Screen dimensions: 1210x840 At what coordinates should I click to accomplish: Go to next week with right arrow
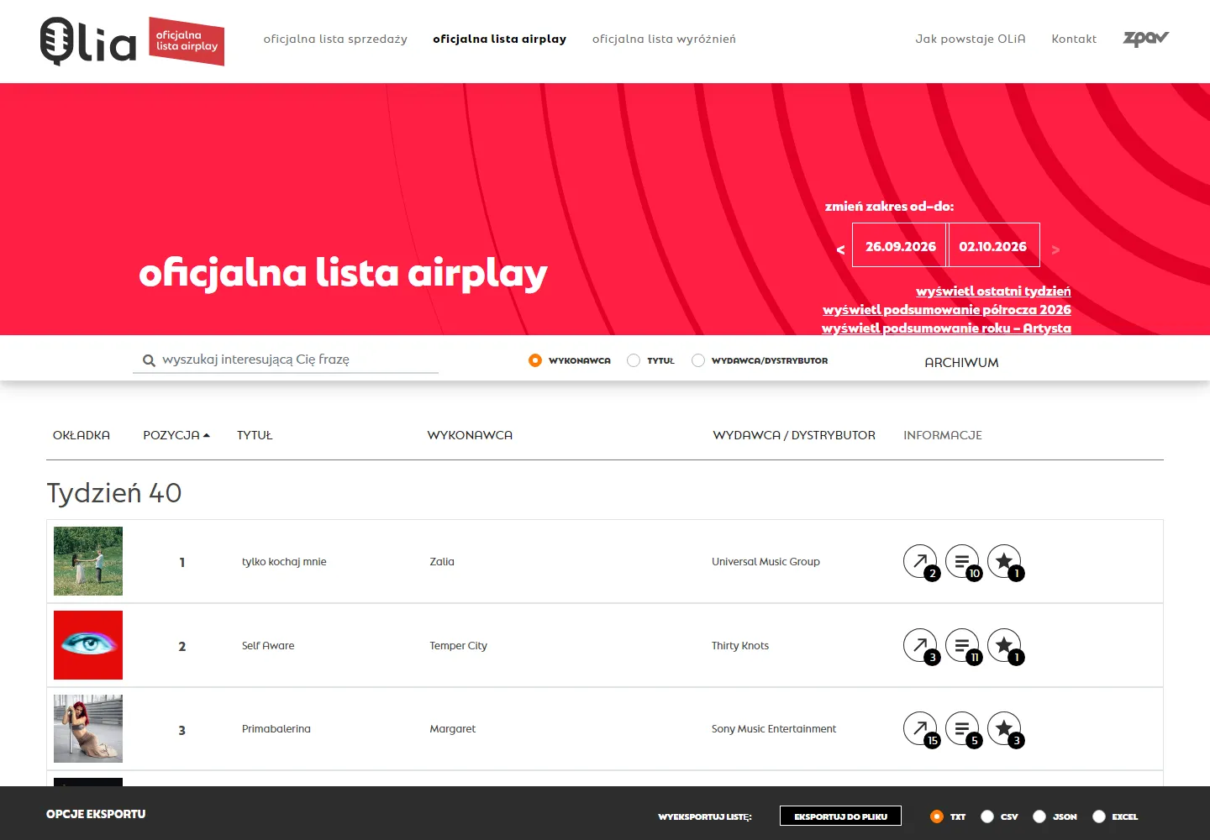[1055, 249]
